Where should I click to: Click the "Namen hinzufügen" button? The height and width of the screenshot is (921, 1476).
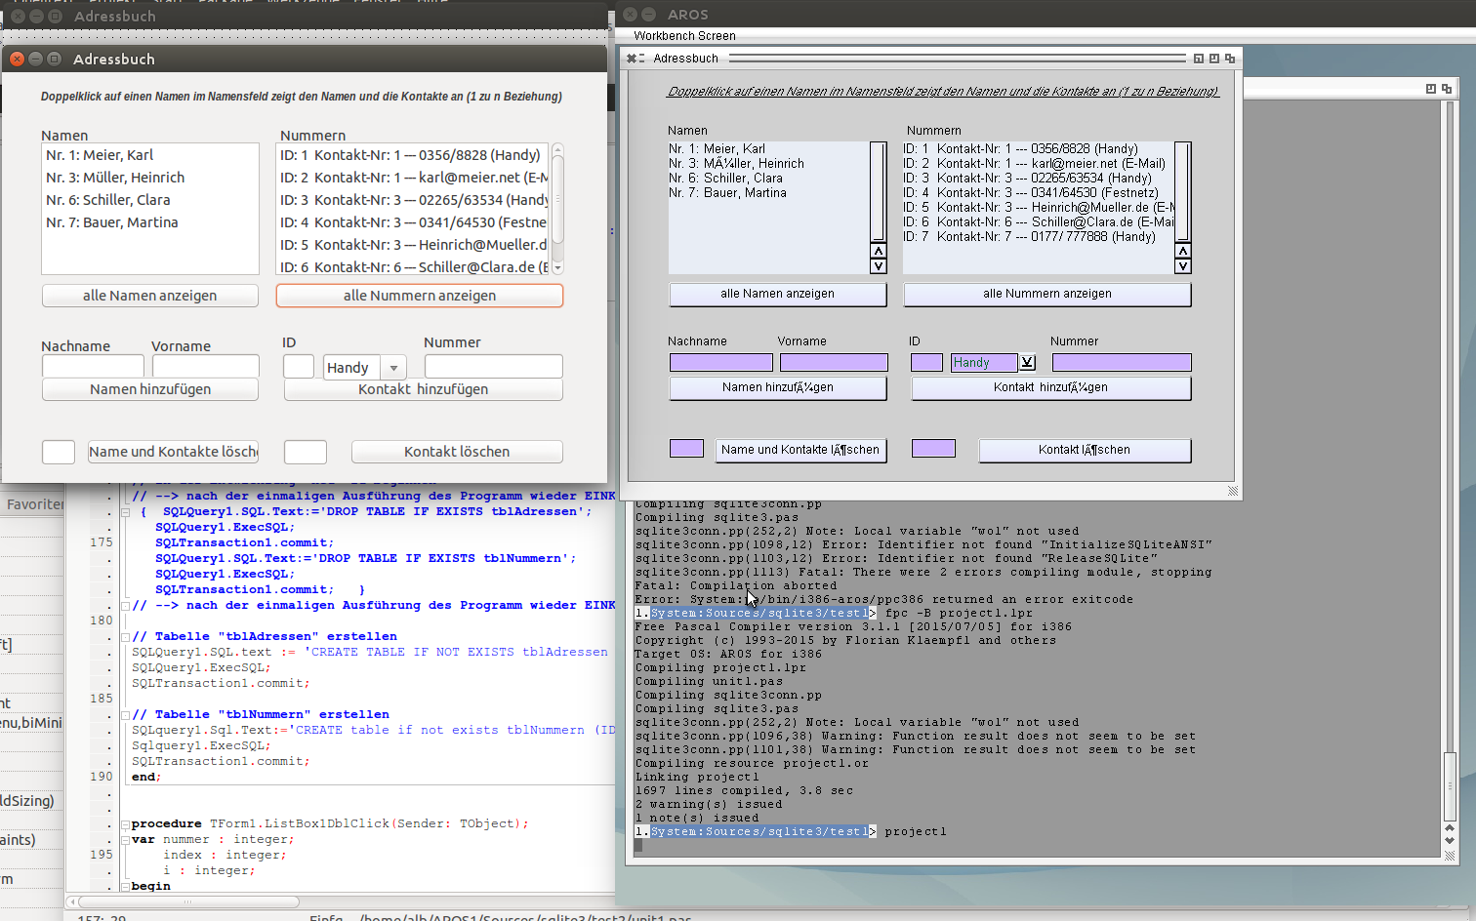coord(149,388)
